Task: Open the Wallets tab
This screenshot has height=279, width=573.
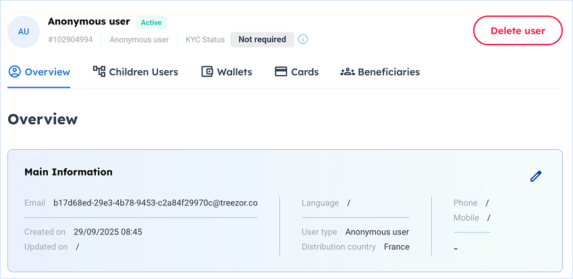Action: pyautogui.click(x=234, y=72)
